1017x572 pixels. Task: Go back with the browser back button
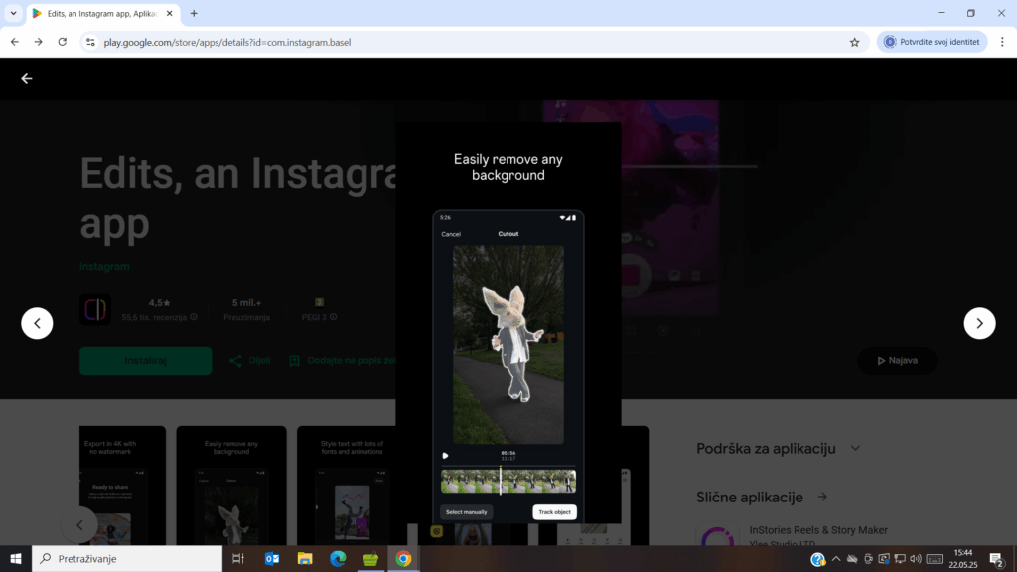15,42
